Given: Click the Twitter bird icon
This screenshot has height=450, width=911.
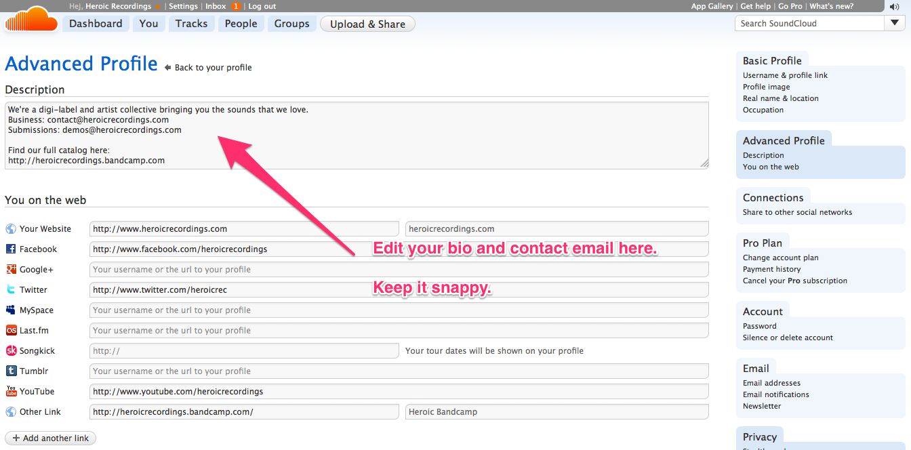Looking at the screenshot, I should point(11,290).
